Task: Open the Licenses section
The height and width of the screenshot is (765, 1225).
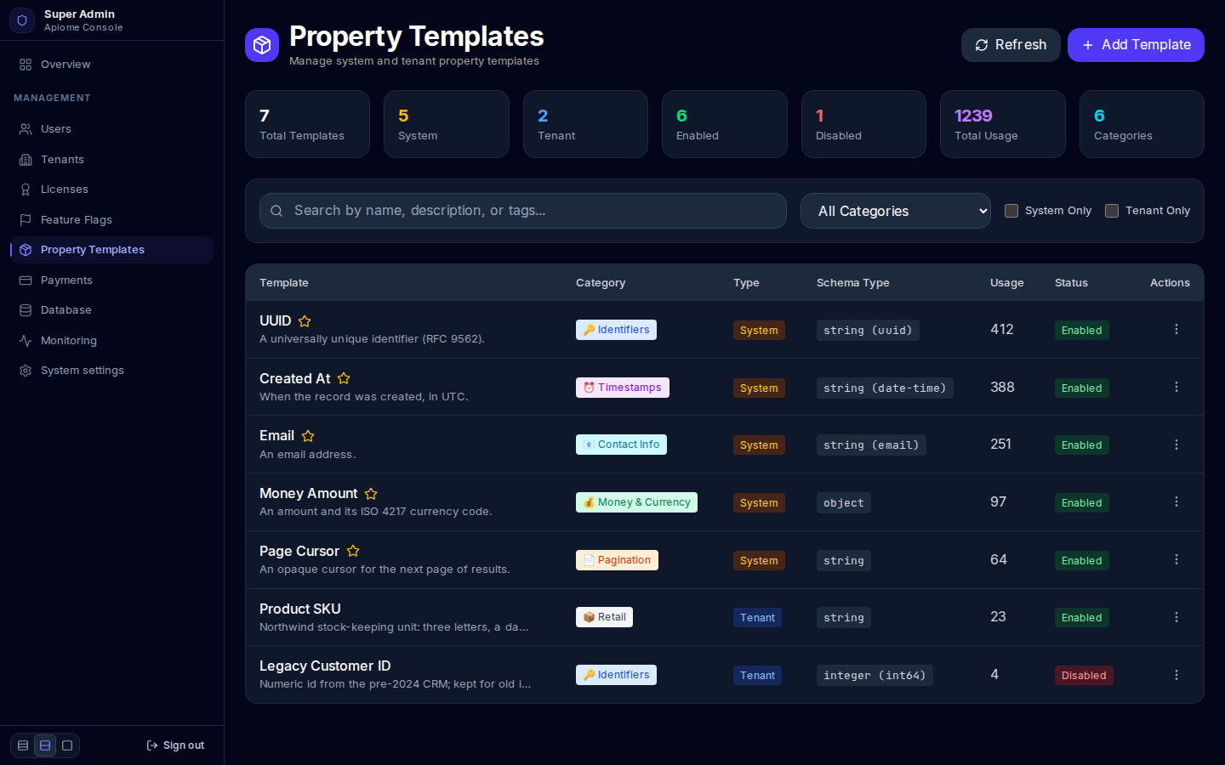Action: click(x=111, y=190)
